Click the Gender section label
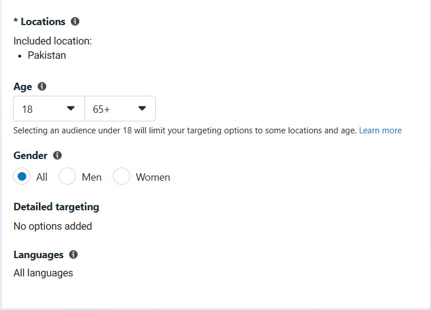This screenshot has height=310, width=431. (30, 156)
